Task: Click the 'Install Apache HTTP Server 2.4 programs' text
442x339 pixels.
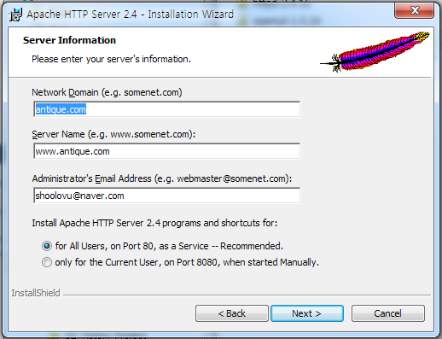Action: click(154, 223)
